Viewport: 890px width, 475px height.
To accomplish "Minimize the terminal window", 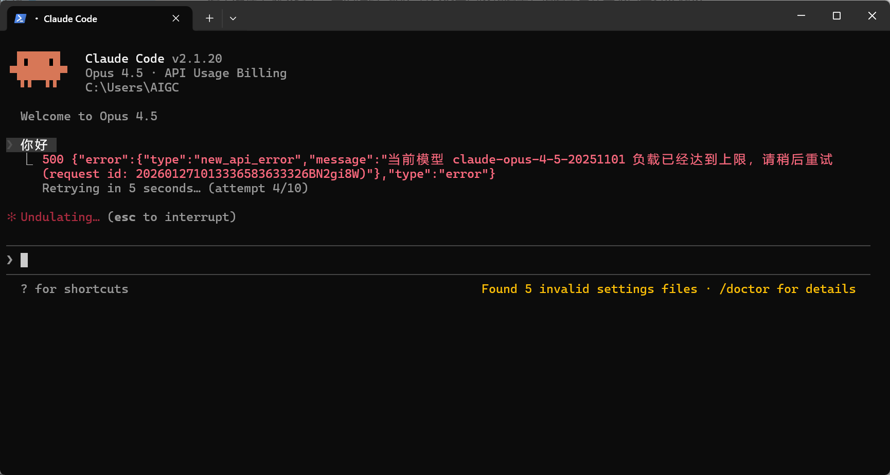I will 801,16.
